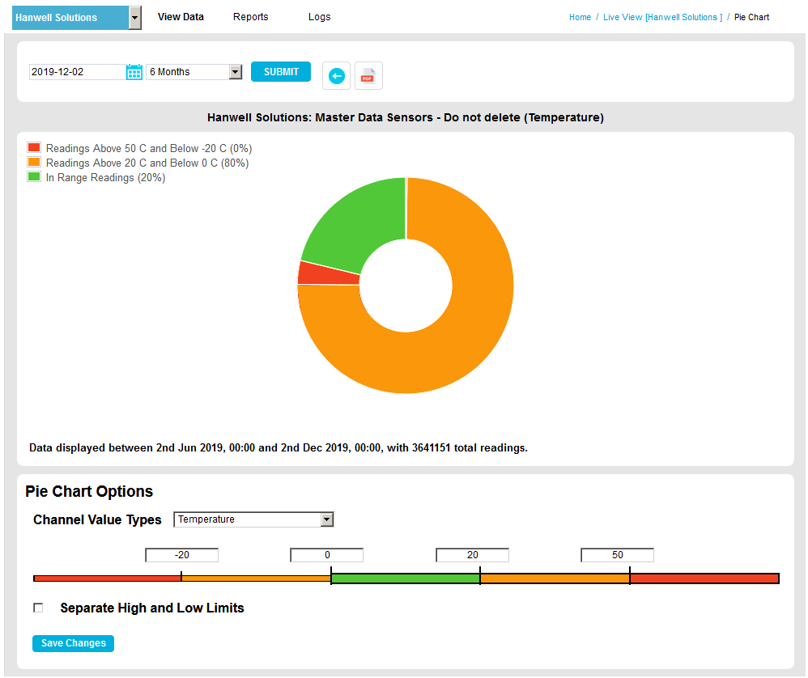Screen dimensions: 808x678
Task: Click the red legend swatch for 50 C
Action: (34, 148)
